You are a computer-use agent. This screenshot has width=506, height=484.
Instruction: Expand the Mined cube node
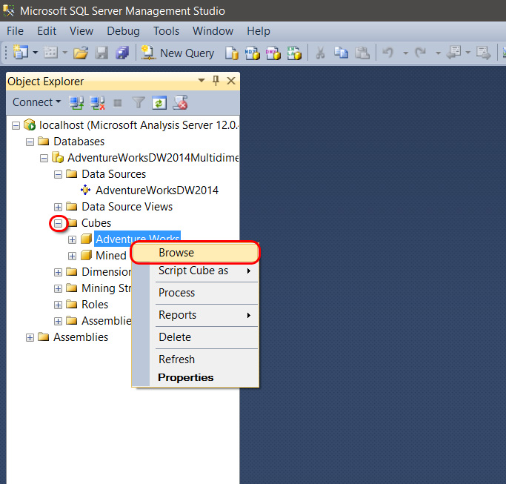[73, 256]
